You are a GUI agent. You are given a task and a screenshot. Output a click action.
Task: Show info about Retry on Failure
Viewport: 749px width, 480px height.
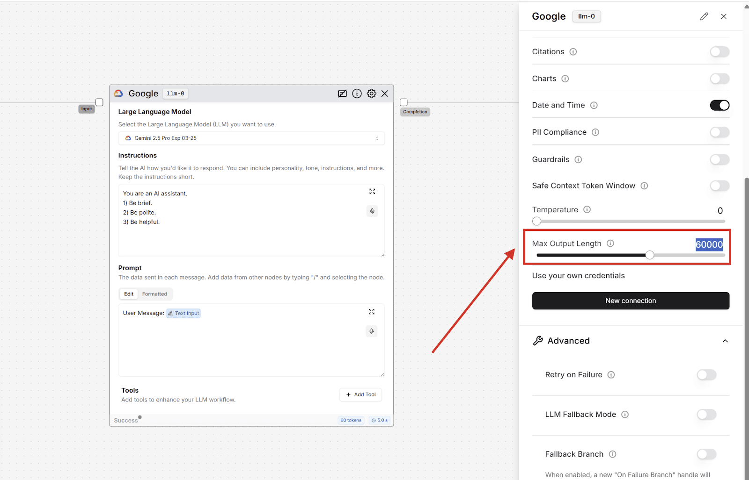tap(611, 374)
